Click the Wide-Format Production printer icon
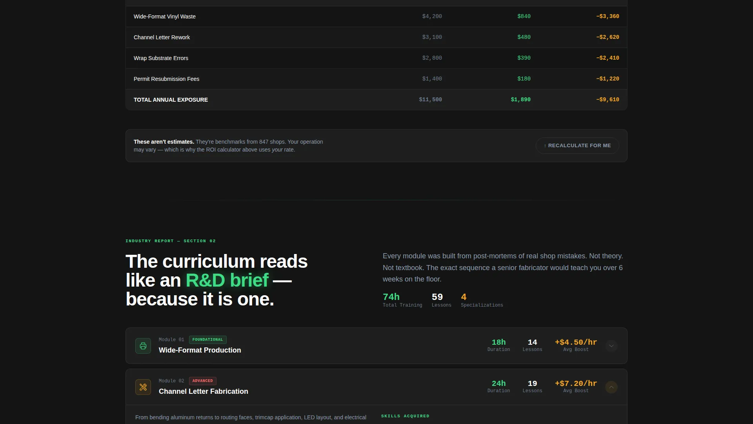Screen dimensions: 753x424 tap(143, 346)
